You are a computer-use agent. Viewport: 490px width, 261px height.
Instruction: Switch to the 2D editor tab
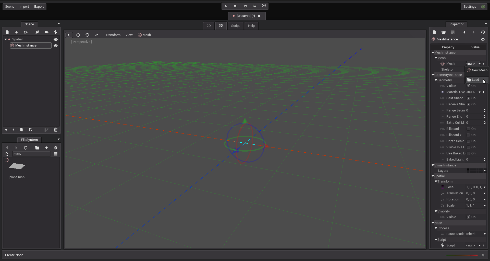[x=209, y=26]
